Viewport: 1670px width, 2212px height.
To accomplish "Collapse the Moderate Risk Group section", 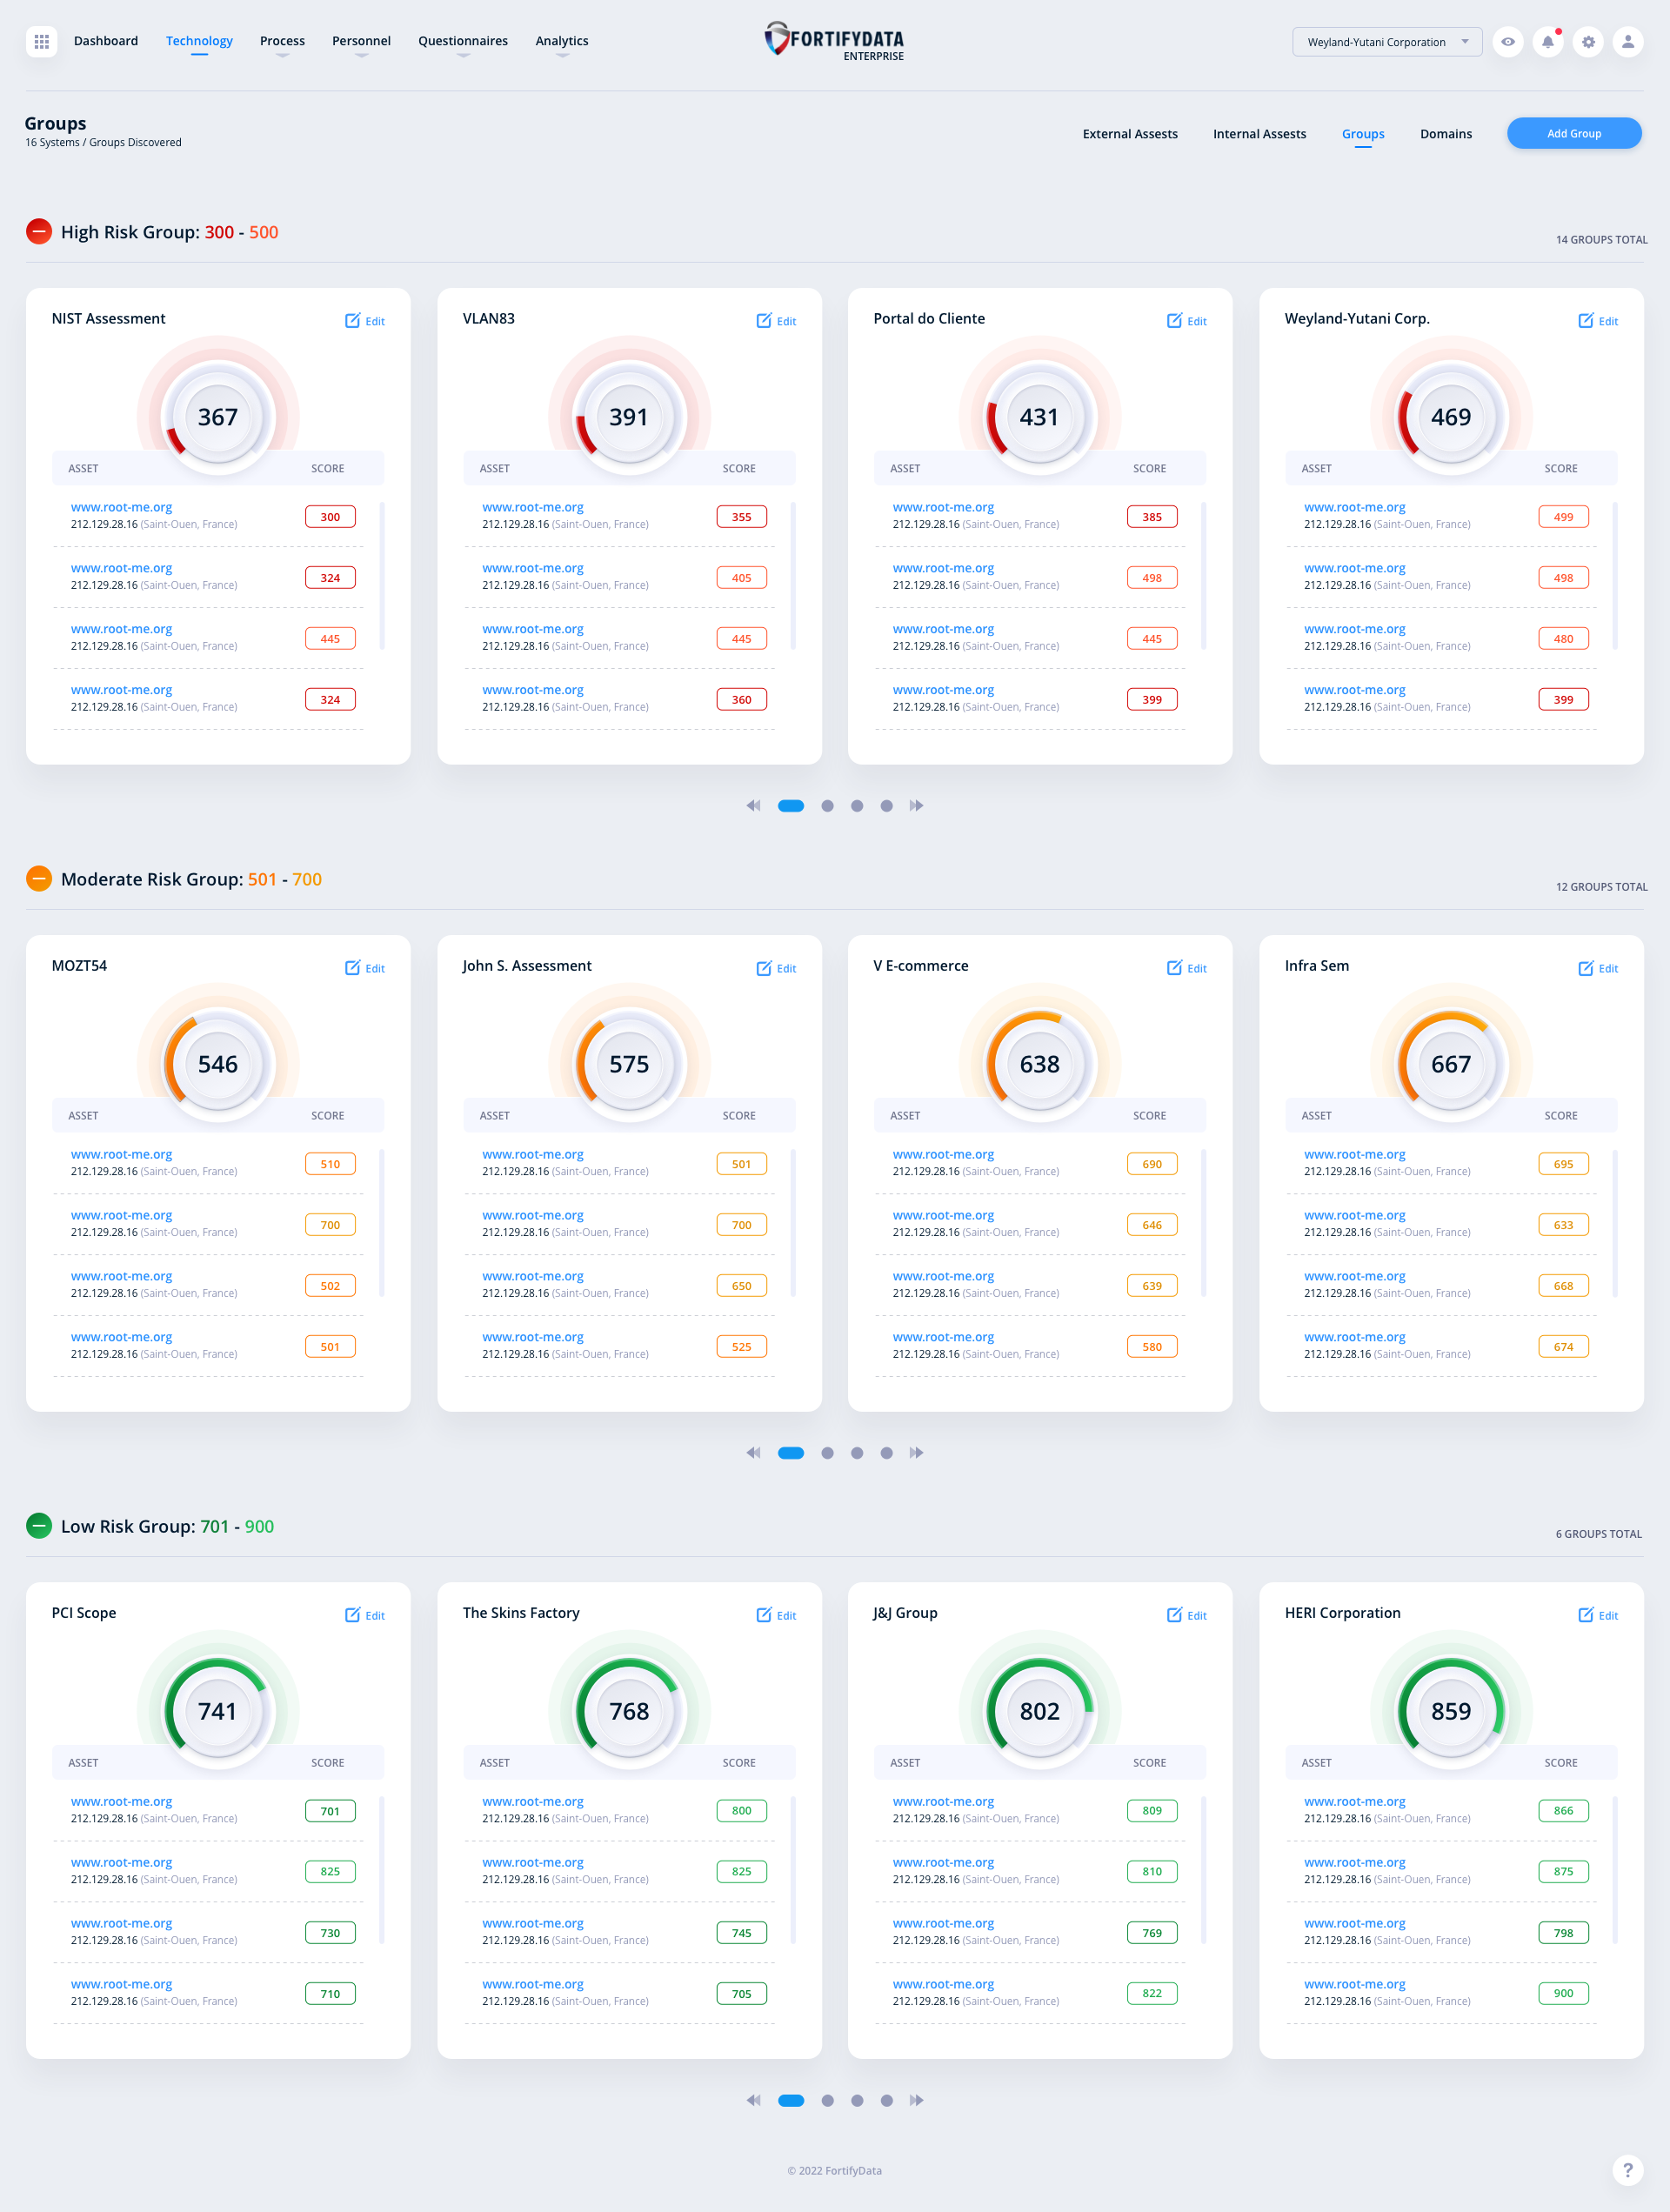I will pyautogui.click(x=38, y=879).
